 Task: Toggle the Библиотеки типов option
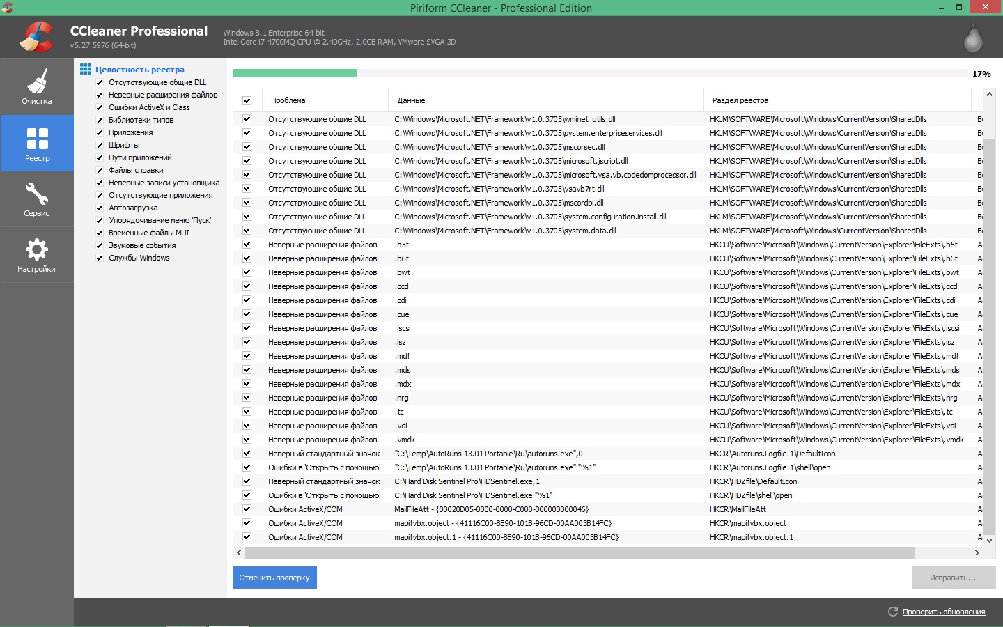(100, 120)
